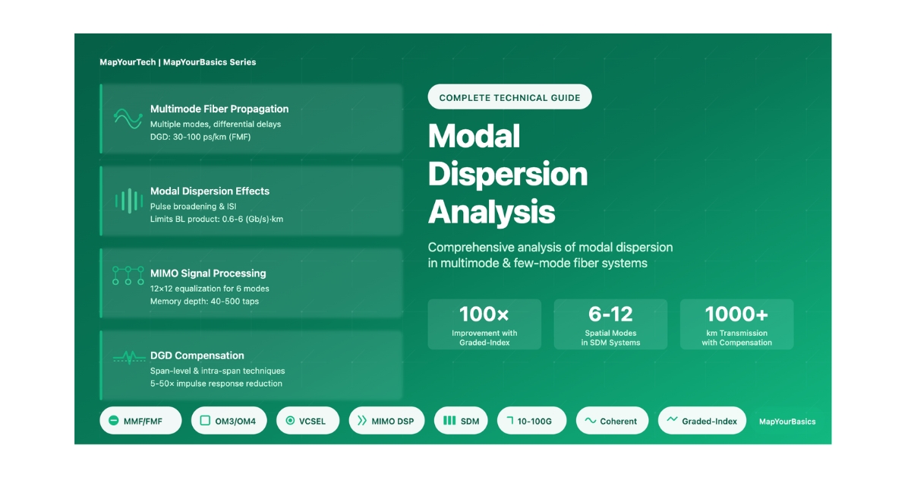Click the pulse bars icon for Modal Dispersion Effects

(x=128, y=201)
